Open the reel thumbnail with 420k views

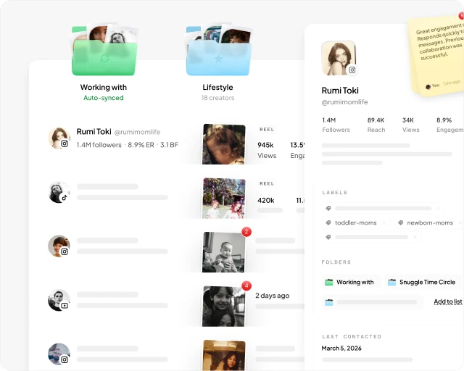pos(224,199)
